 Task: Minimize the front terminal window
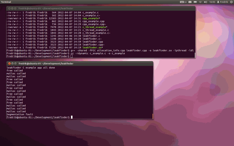(x=12, y=63)
